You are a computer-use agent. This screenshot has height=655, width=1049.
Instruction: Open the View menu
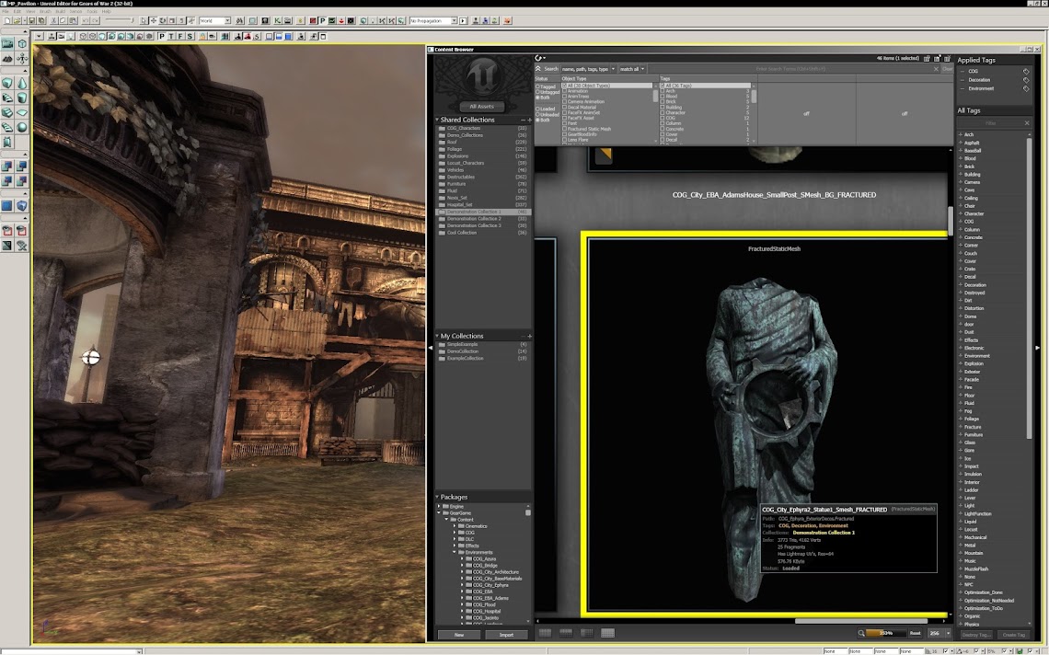coord(30,11)
